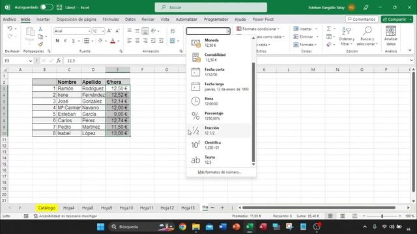Click the Insert function fx icon
417x234 pixels.
click(59, 60)
